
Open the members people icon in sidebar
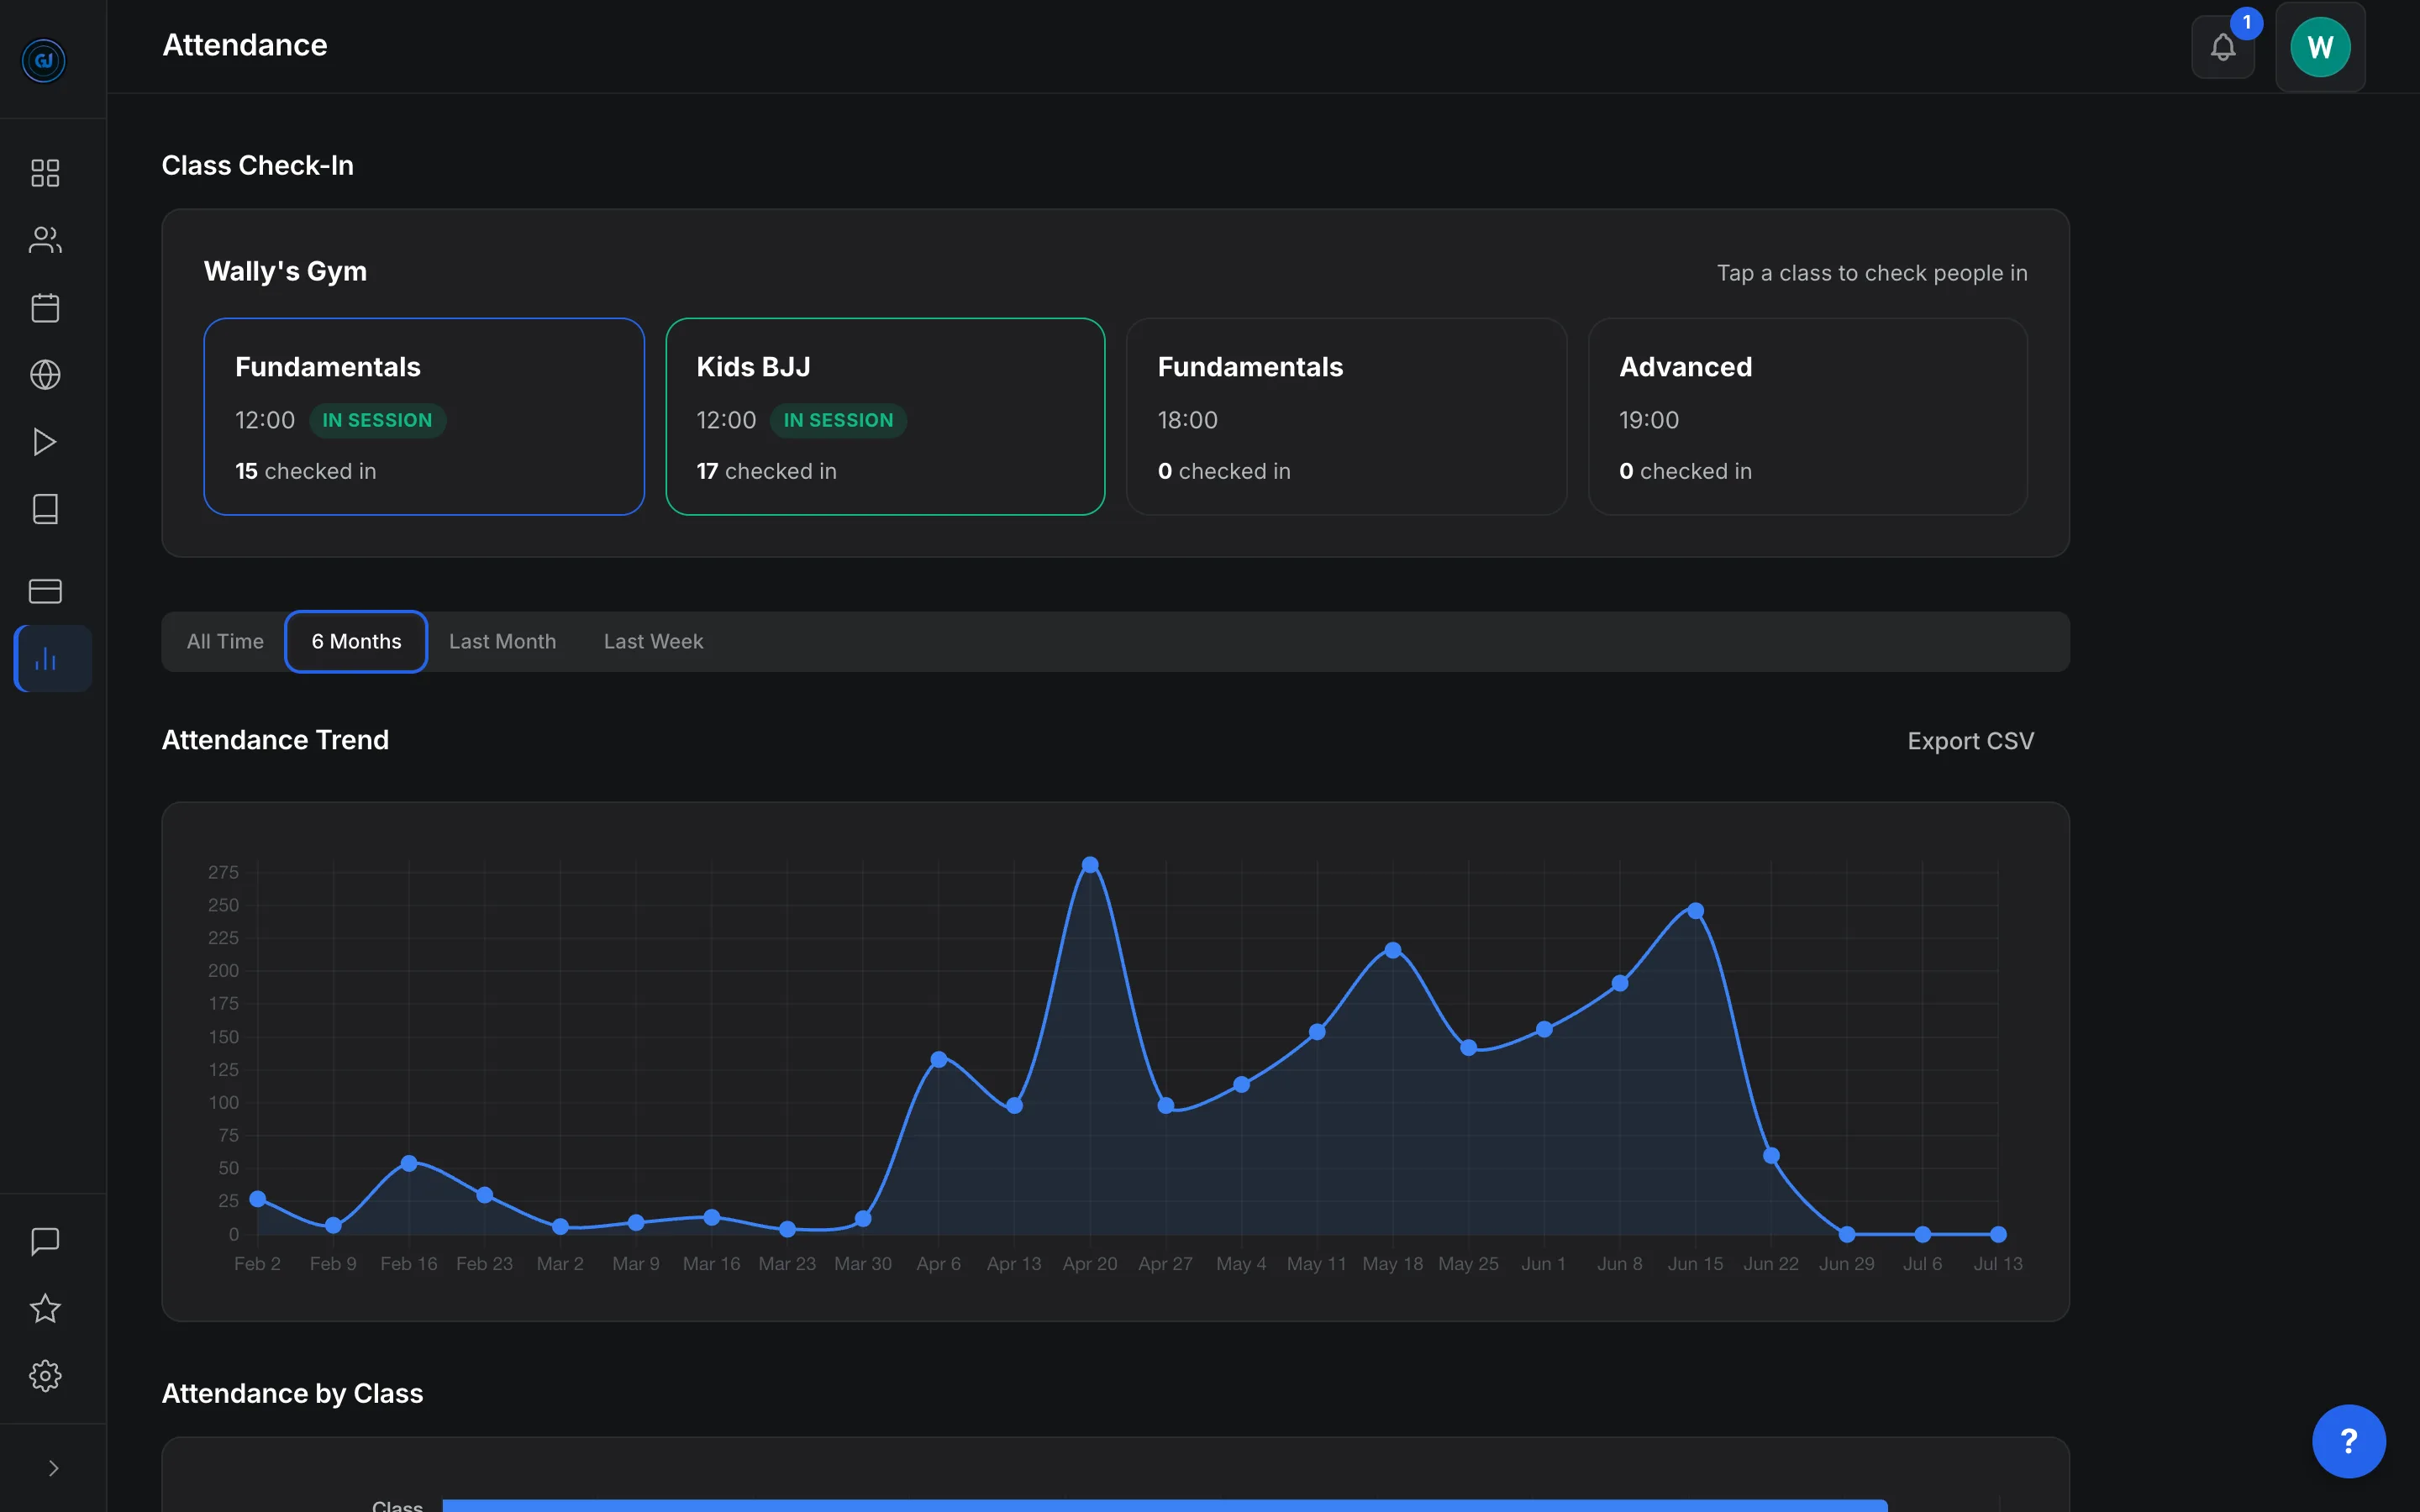click(45, 240)
